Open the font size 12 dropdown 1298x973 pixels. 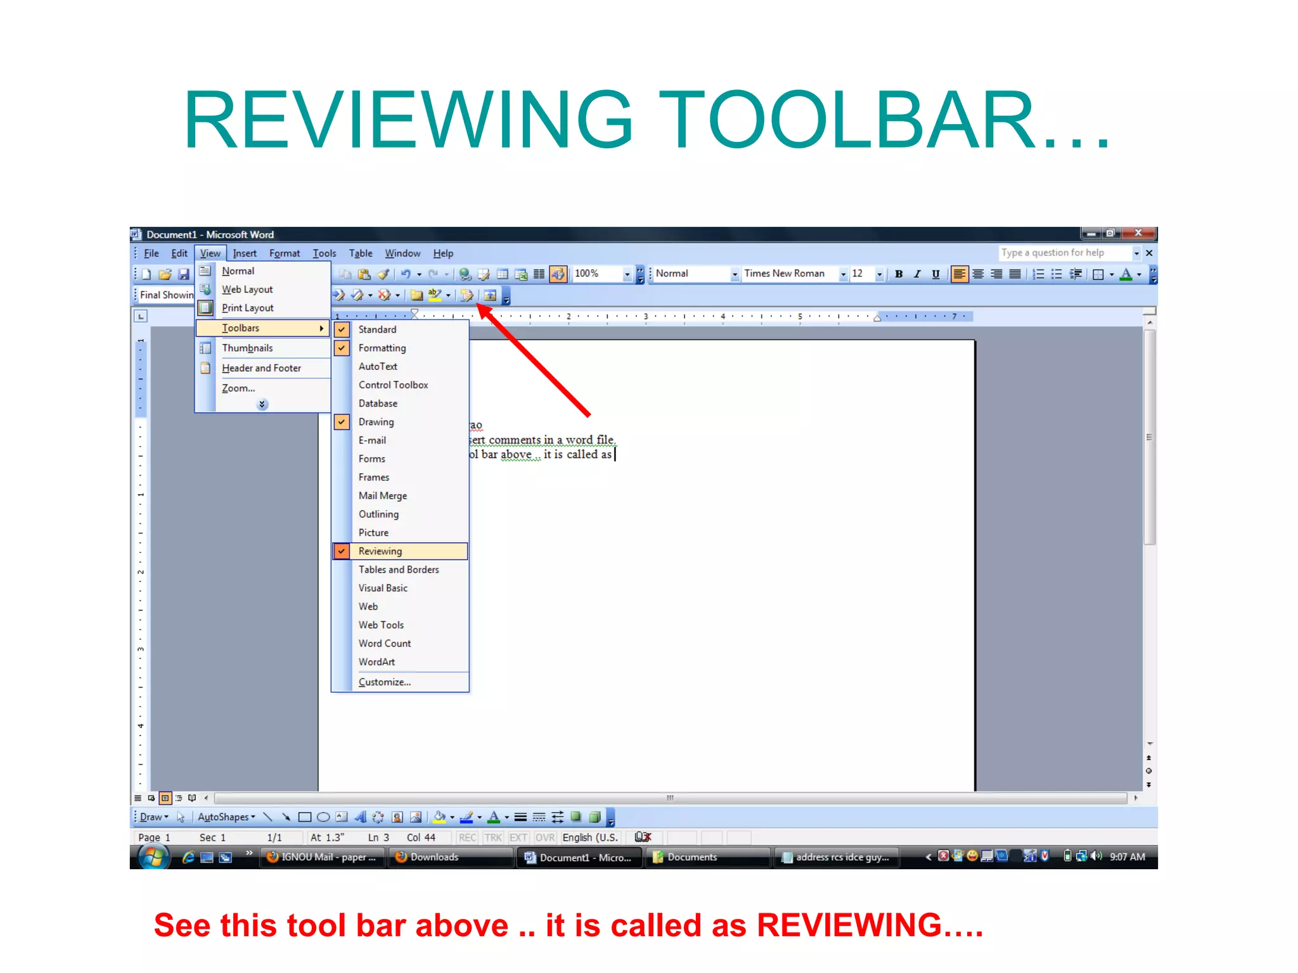[x=879, y=274]
